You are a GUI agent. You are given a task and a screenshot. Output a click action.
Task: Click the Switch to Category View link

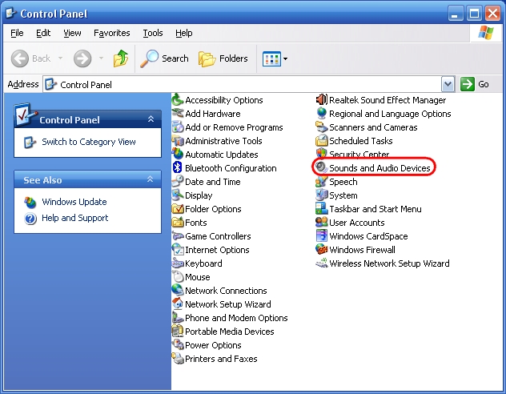[x=89, y=142]
